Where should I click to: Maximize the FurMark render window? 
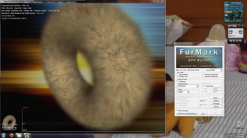157,1
